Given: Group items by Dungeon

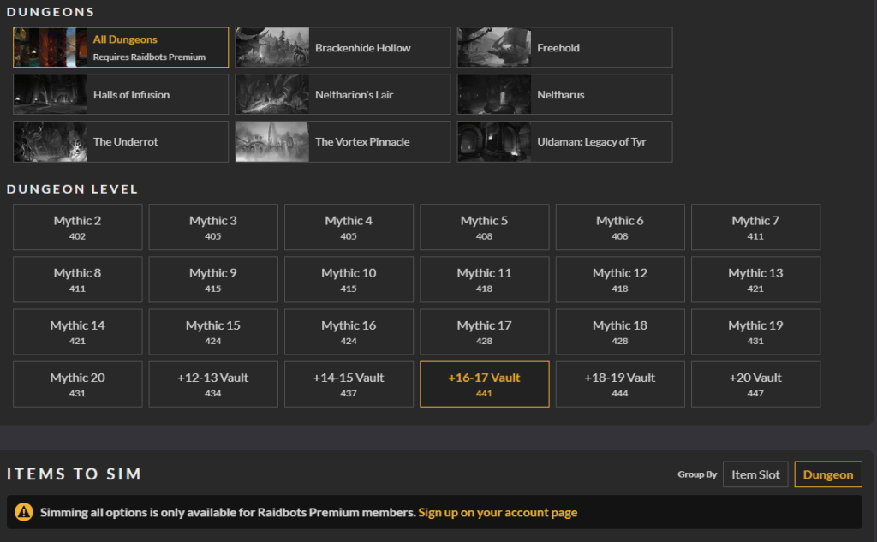Looking at the screenshot, I should click(827, 474).
